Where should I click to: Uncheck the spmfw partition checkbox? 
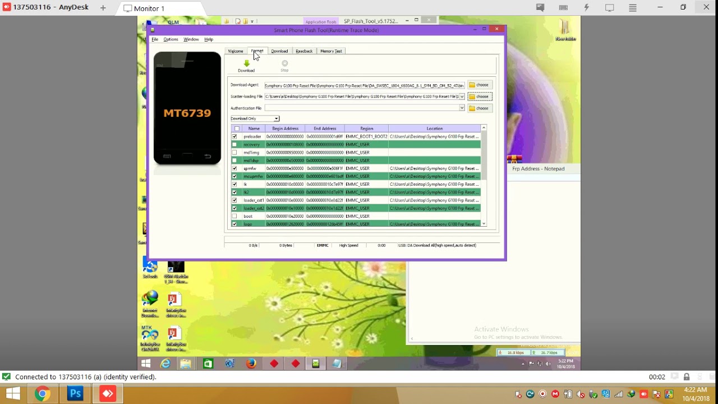[x=234, y=168]
